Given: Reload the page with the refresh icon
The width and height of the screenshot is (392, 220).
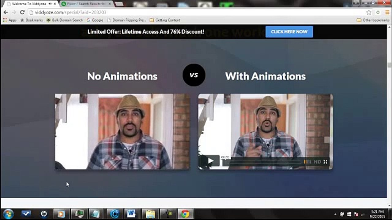Looking at the screenshot, I should (22, 12).
